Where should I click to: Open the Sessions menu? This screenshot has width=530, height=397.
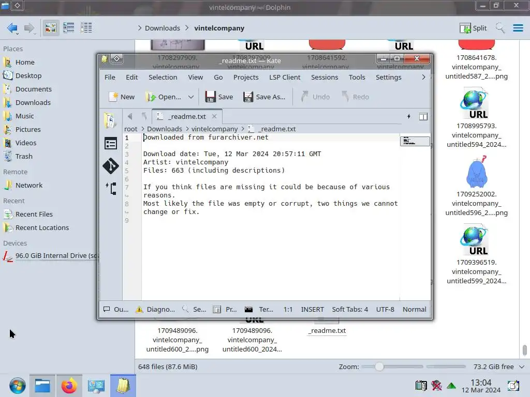(x=325, y=78)
